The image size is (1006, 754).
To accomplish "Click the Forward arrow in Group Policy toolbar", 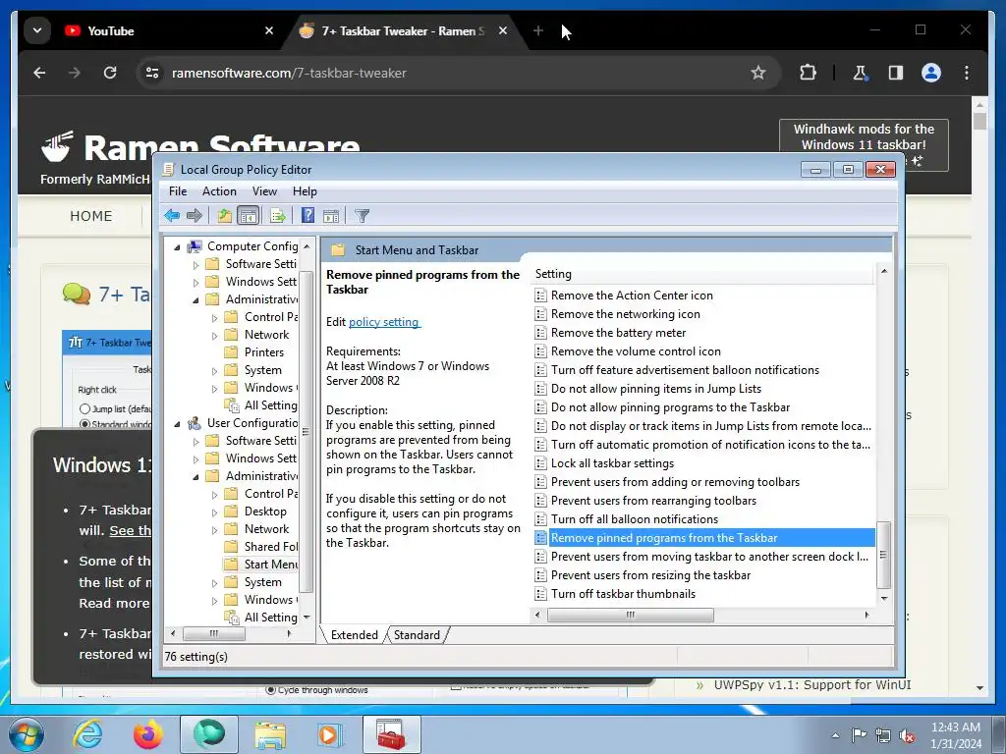I will pyautogui.click(x=194, y=215).
